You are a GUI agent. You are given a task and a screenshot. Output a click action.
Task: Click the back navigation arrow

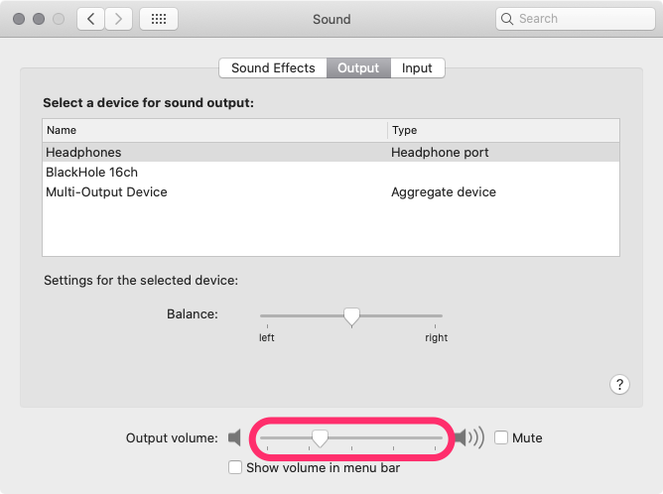tap(91, 19)
